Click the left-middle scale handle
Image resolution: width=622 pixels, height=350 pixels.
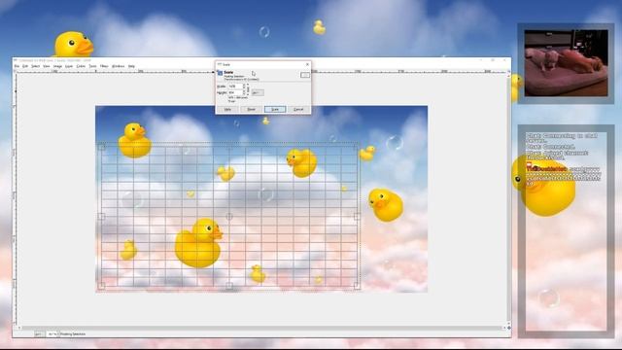click(102, 216)
